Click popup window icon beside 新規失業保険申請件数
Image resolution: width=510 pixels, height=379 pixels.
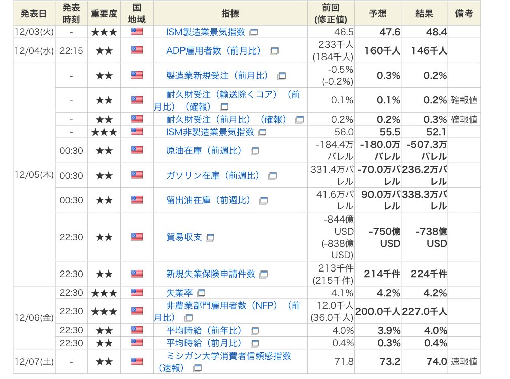pos(263,275)
